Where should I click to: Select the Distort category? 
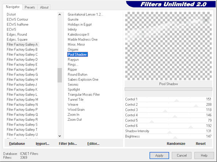tap(11, 14)
